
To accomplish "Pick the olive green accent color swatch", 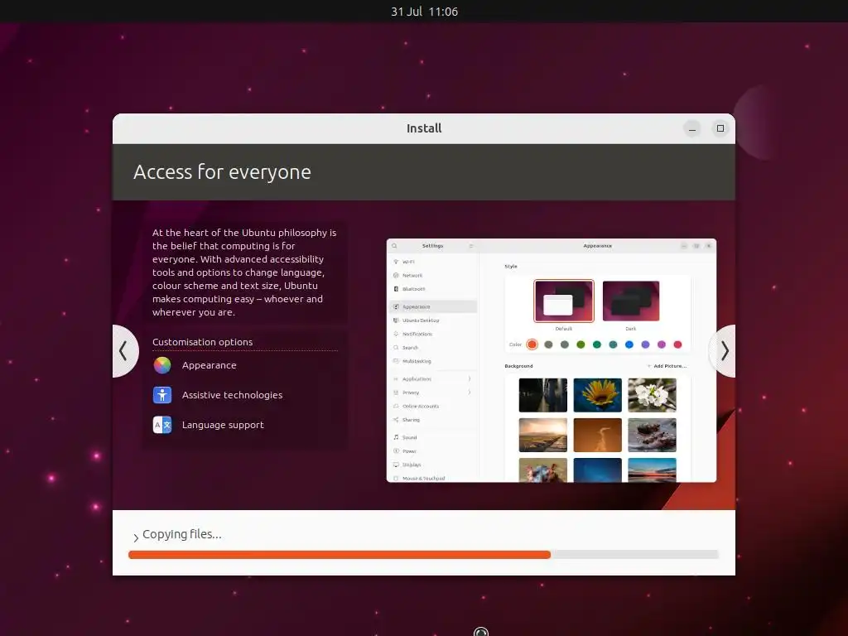I will click(581, 344).
